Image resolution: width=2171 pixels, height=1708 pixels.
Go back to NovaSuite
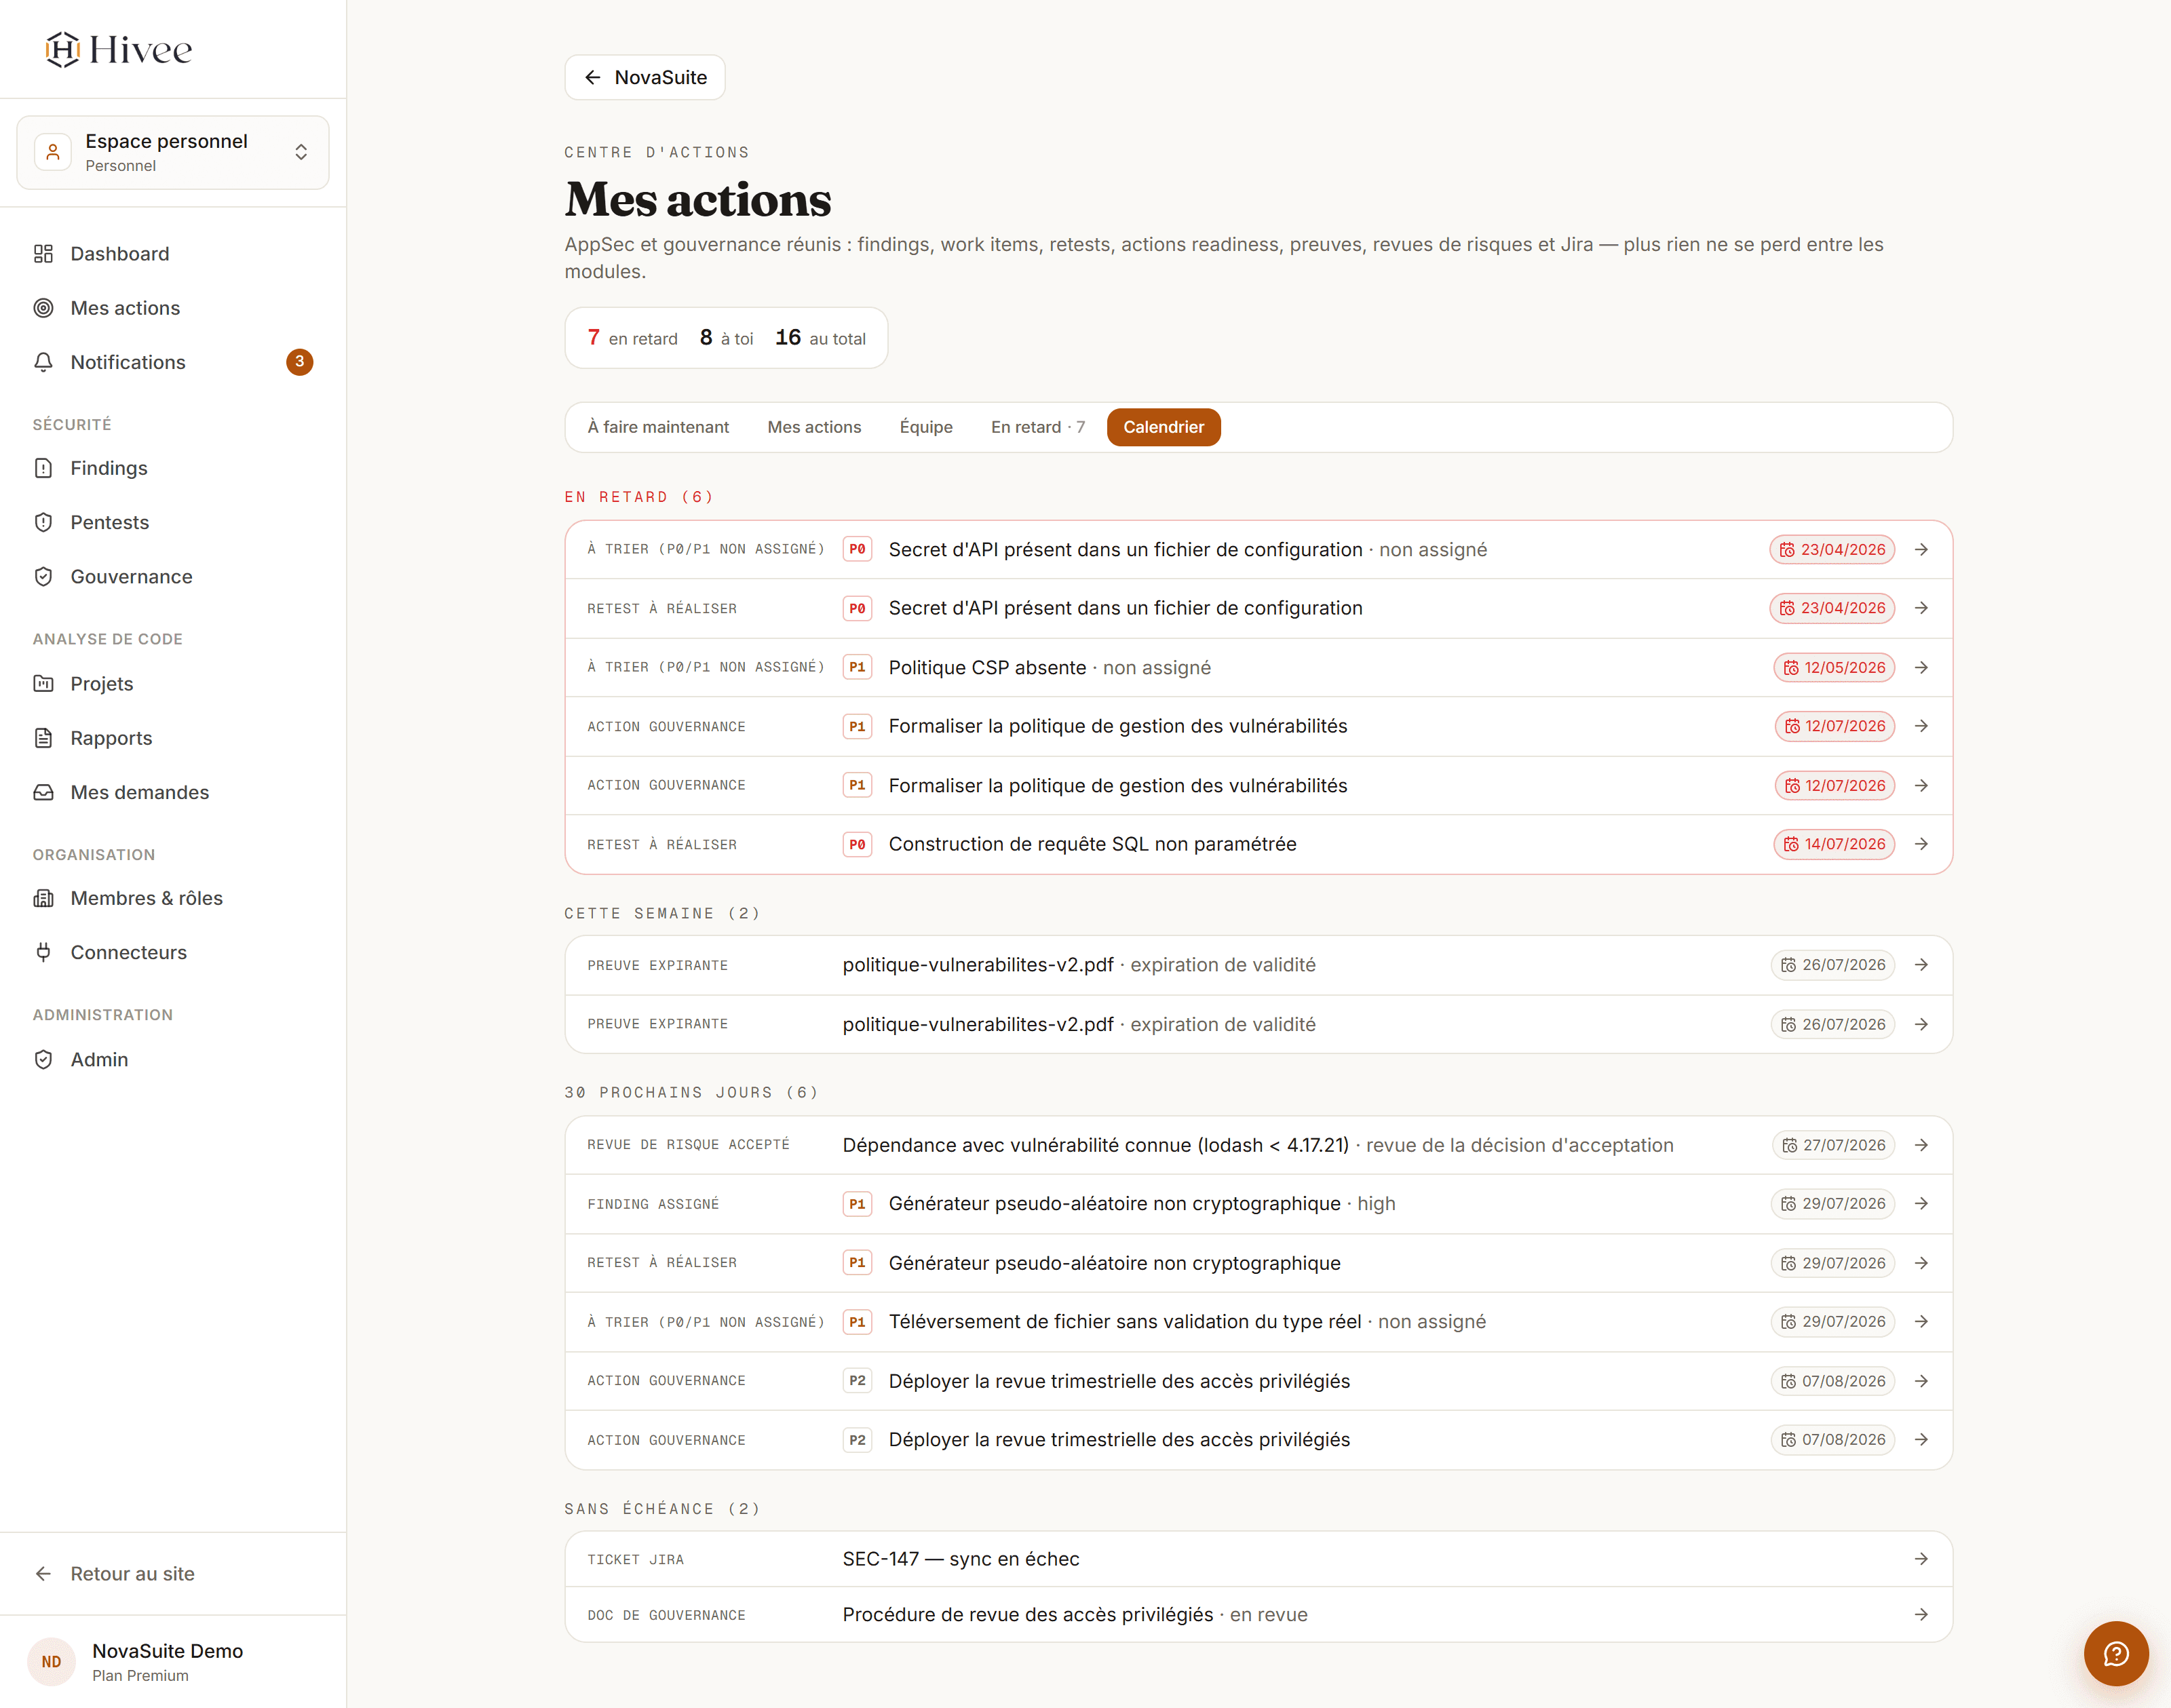point(645,77)
